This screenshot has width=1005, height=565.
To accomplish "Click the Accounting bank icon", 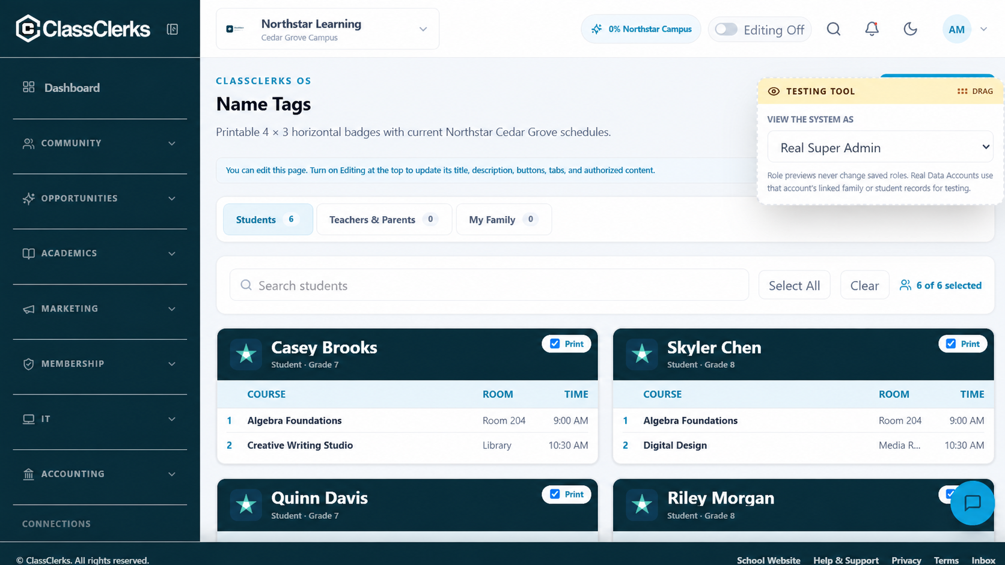I will [x=28, y=474].
